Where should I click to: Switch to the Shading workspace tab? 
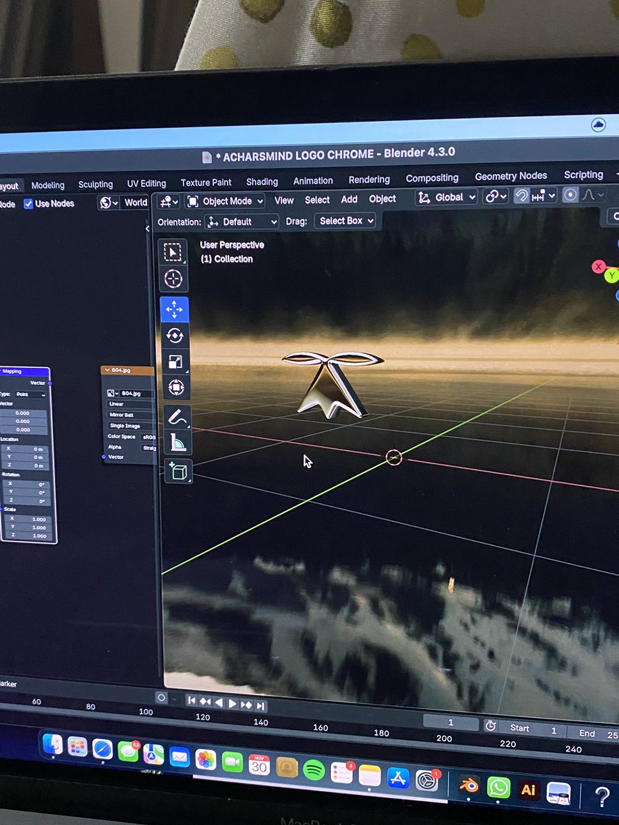[262, 181]
